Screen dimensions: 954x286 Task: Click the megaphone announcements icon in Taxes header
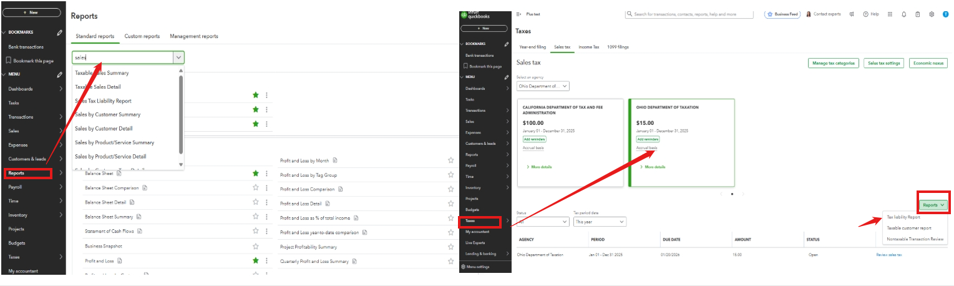852,14
